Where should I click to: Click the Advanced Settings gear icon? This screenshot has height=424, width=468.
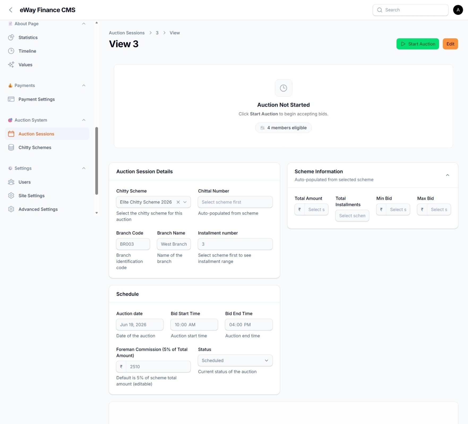[11, 209]
